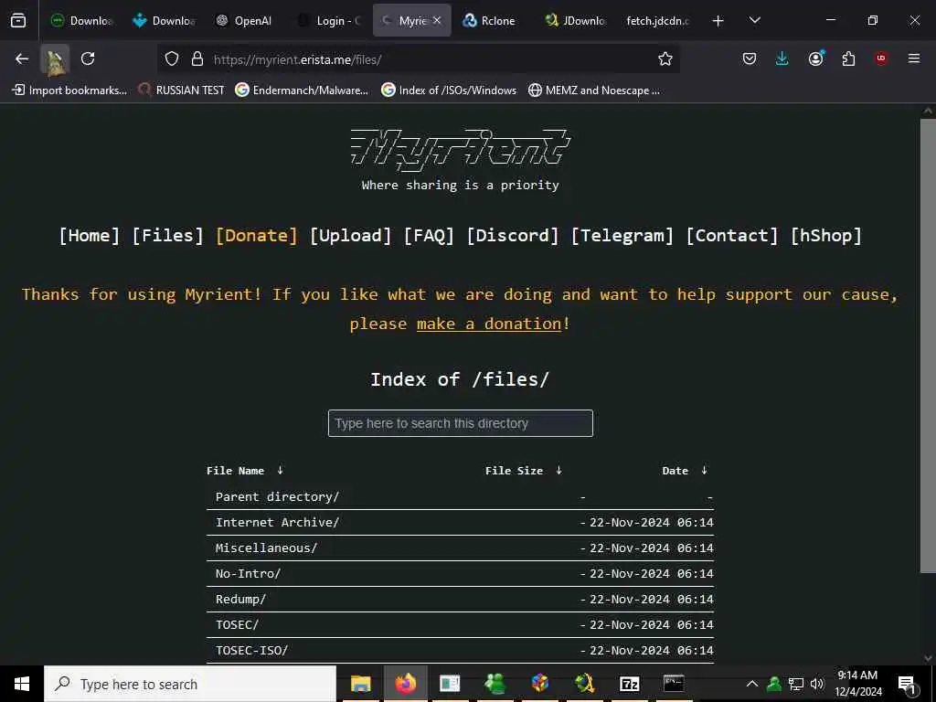Open the Parent directory/ entry
Viewport: 936px width, 702px height.
277,496
